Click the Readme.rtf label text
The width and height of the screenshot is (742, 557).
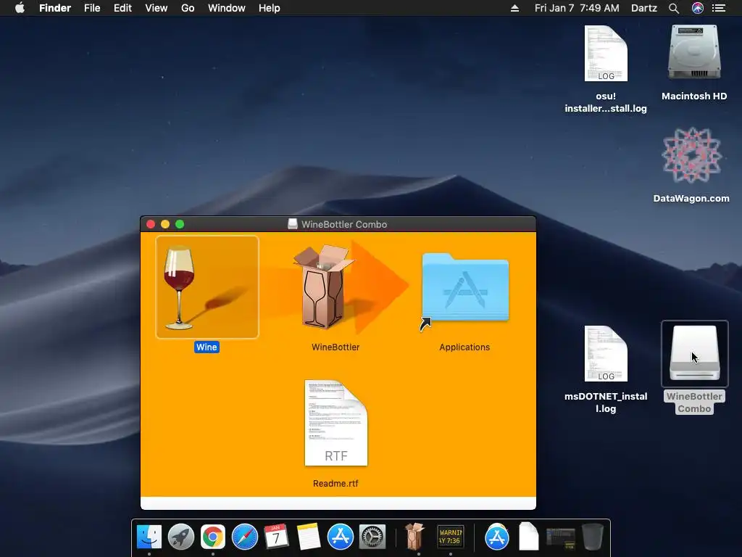335,484
